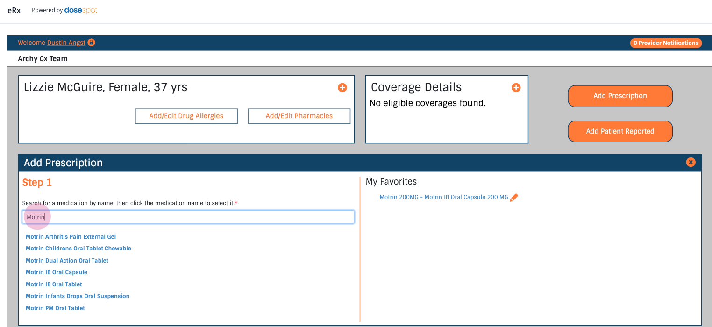Image resolution: width=712 pixels, height=327 pixels.
Task: Click the eRx title text
Action: click(x=14, y=10)
